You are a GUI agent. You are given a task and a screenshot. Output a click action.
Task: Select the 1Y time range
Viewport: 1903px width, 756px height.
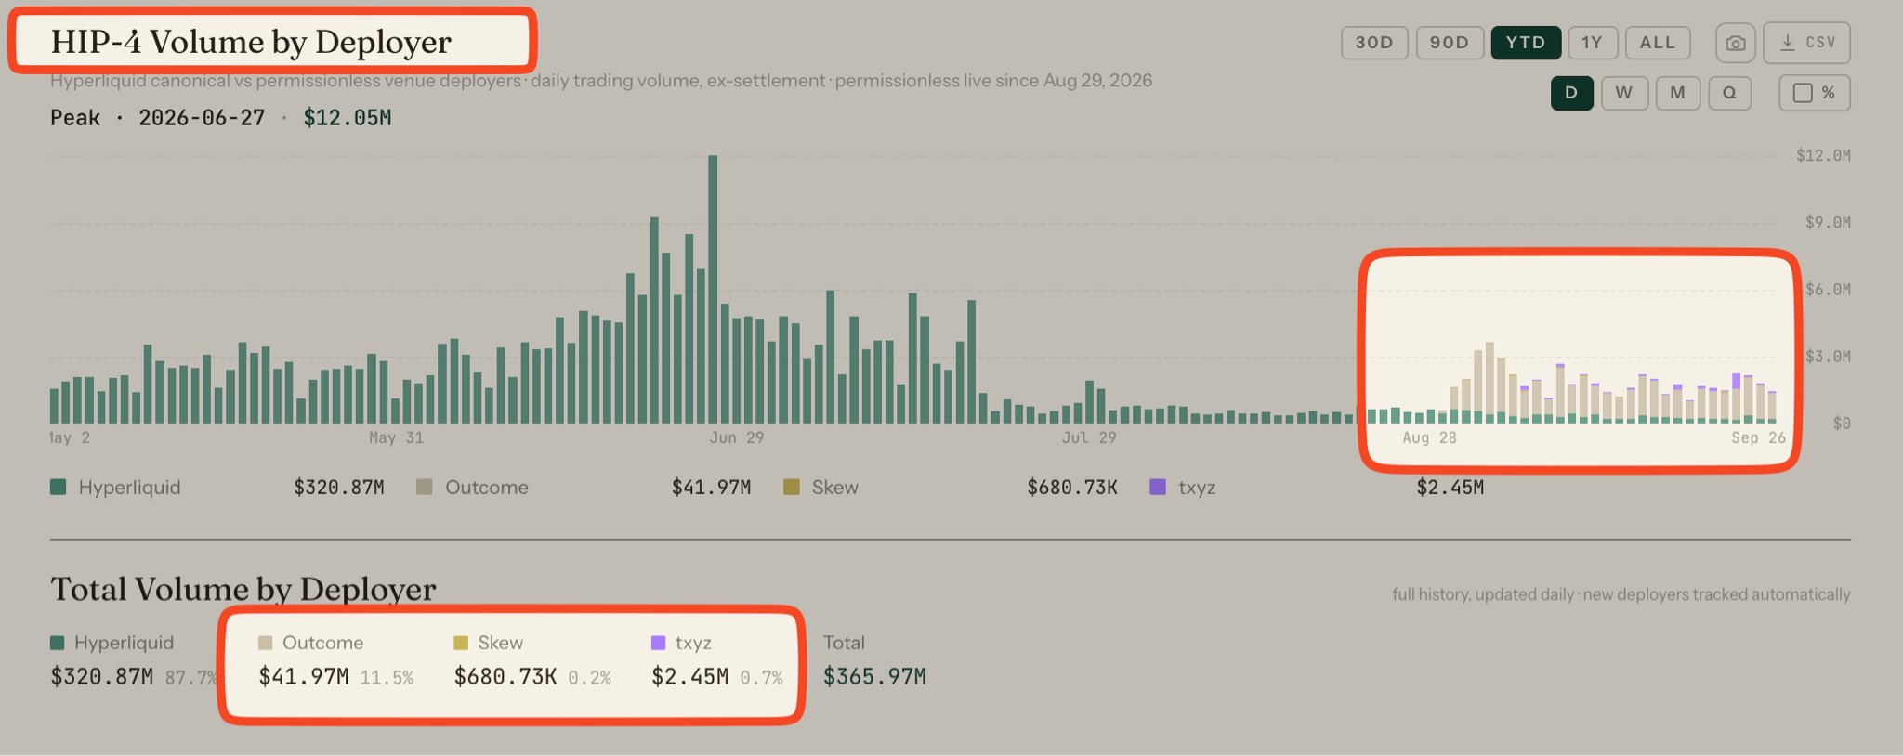click(1593, 43)
